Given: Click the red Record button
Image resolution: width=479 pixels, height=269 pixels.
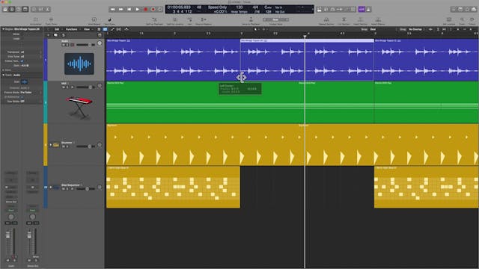Looking at the screenshot, I should coord(146,10).
